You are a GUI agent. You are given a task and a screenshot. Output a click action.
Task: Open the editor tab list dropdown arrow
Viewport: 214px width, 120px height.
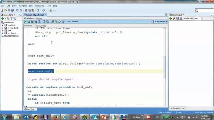[x=166, y=15]
